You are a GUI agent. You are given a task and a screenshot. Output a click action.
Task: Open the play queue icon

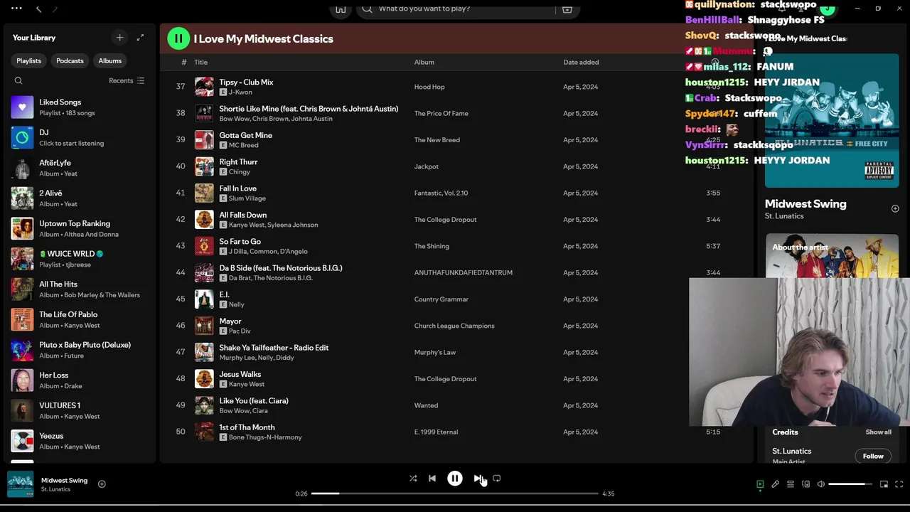pos(791,484)
